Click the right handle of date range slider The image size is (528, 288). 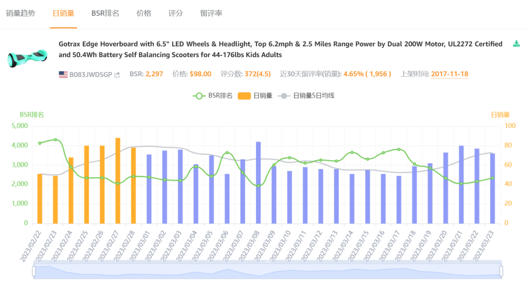click(x=501, y=271)
